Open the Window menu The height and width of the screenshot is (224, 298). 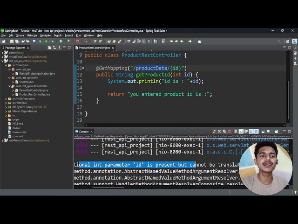coord(88,35)
